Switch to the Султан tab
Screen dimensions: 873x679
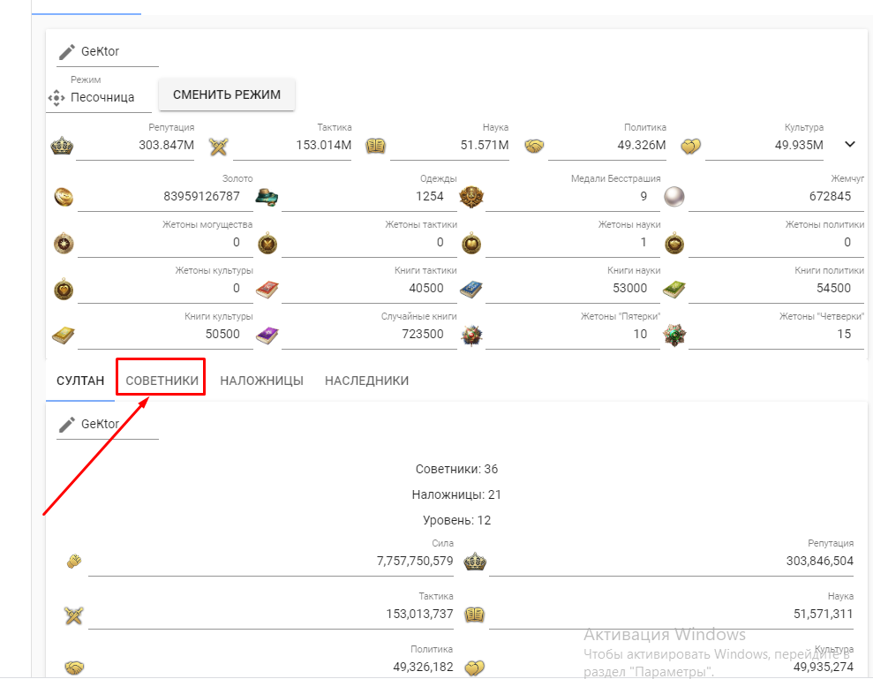point(80,381)
